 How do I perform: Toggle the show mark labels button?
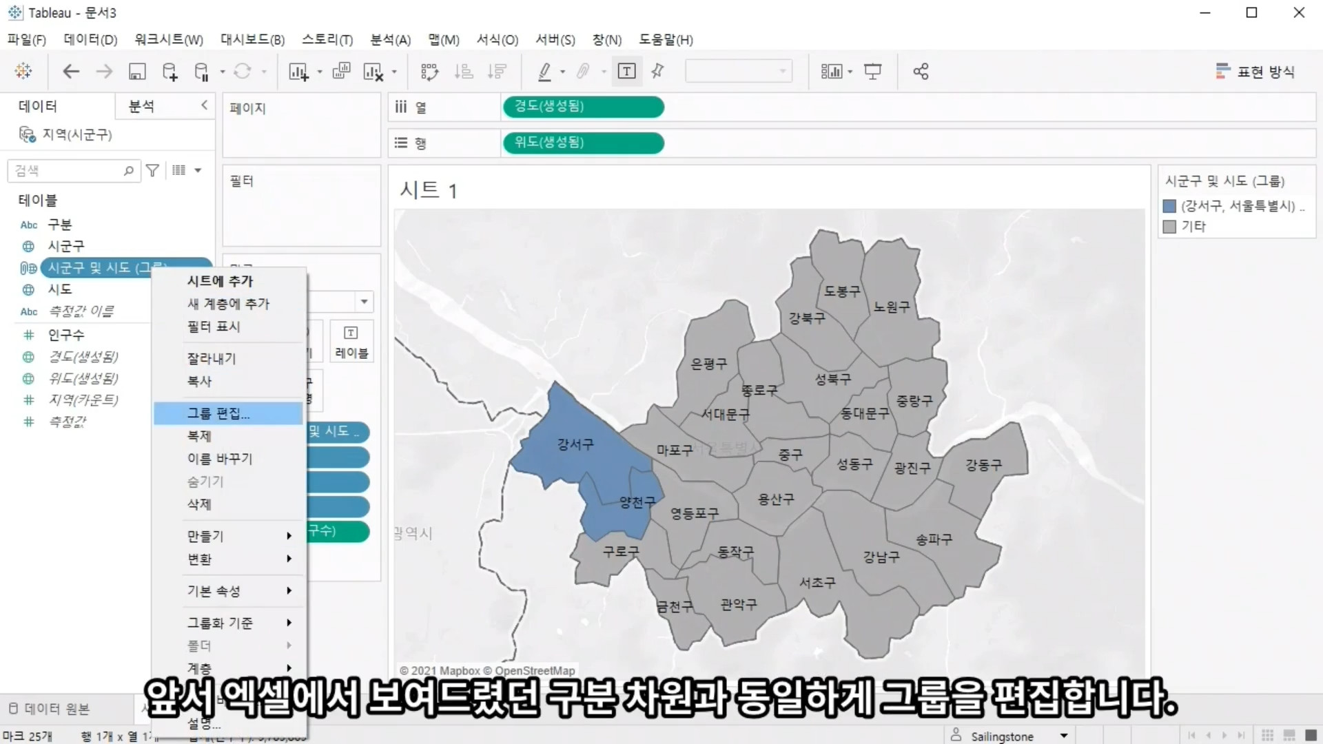(626, 72)
